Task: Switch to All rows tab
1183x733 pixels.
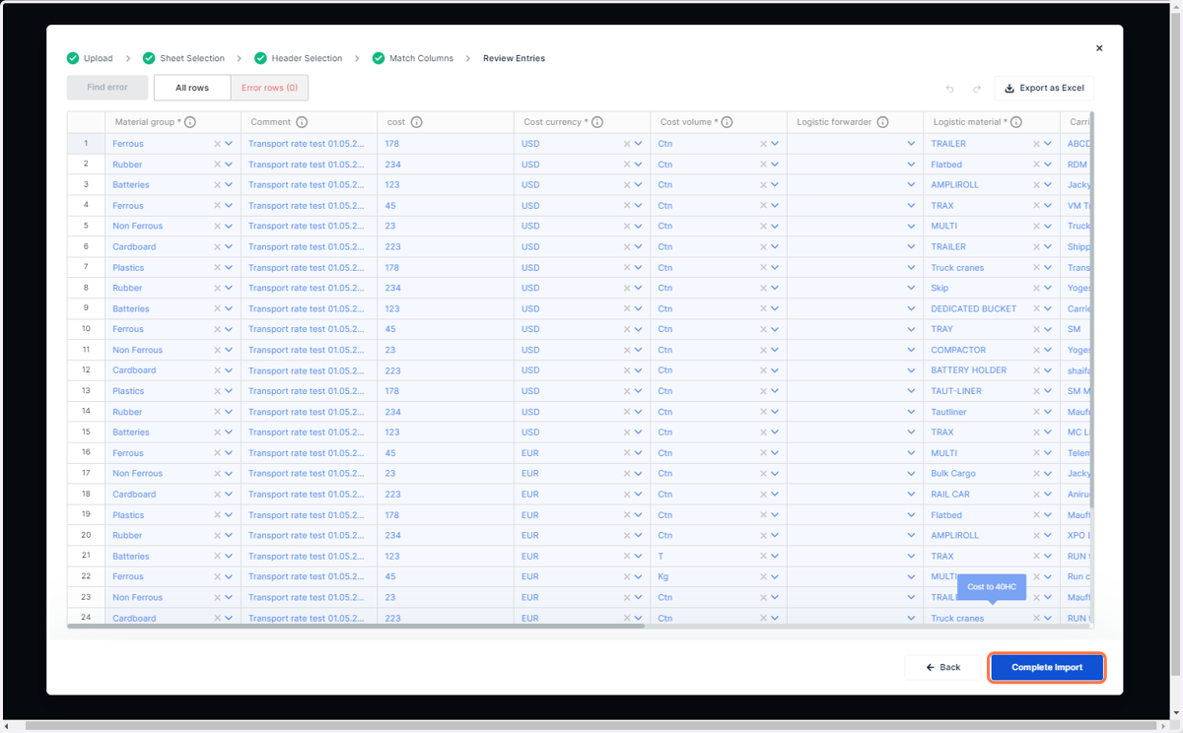Action: click(192, 88)
